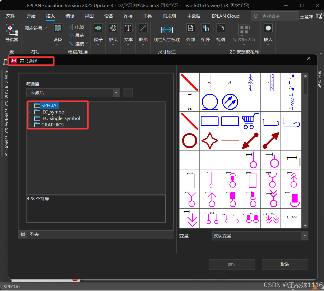Open the 变量 variant dropdown
The width and height of the screenshot is (324, 291).
[305, 236]
